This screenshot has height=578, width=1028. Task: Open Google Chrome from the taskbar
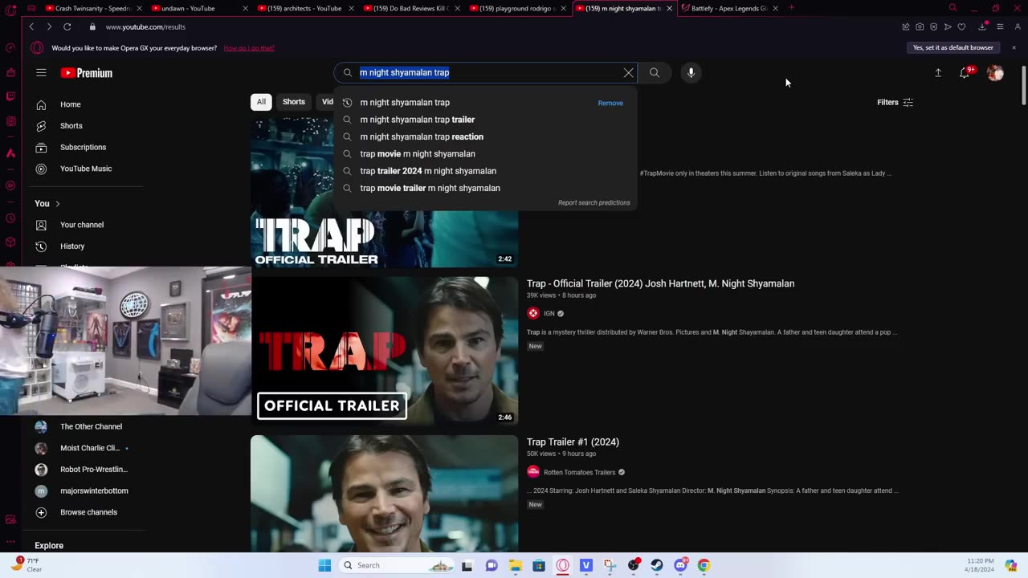click(x=704, y=565)
